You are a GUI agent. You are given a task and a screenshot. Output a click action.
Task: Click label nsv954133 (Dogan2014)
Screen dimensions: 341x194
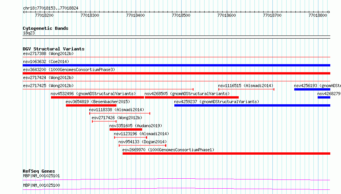(x=143, y=142)
